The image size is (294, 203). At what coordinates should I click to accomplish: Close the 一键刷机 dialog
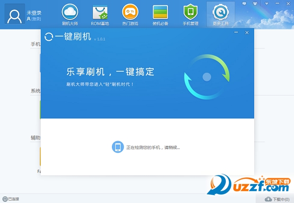pyautogui.click(x=247, y=32)
